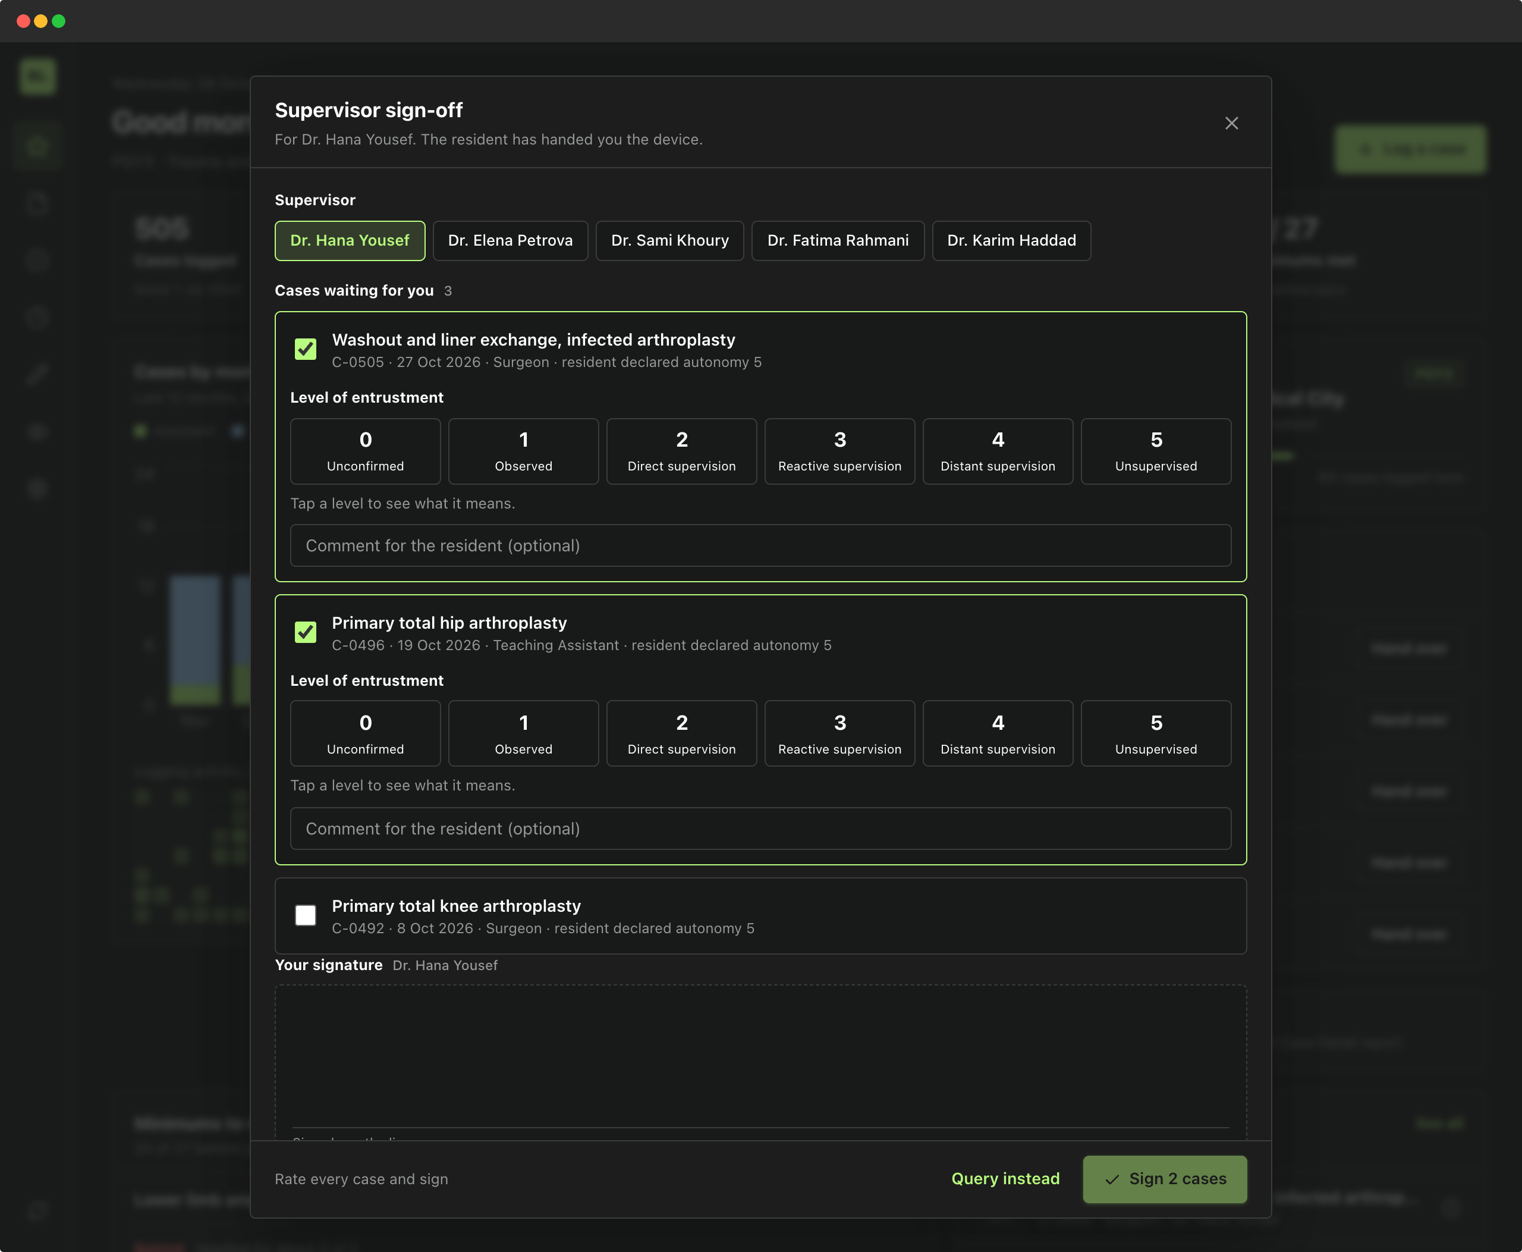Set C-0496 to level 2 Direct supervision
The height and width of the screenshot is (1252, 1522).
click(x=681, y=733)
